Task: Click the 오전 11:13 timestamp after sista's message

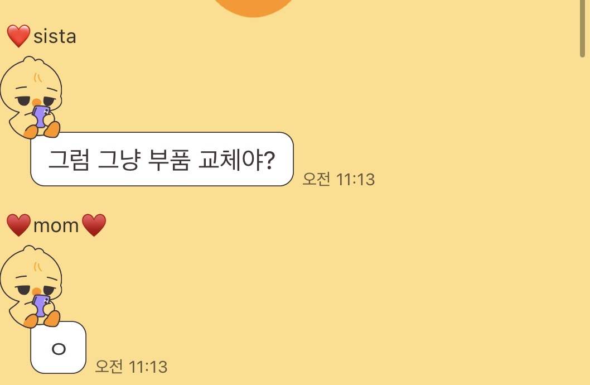Action: pos(338,179)
